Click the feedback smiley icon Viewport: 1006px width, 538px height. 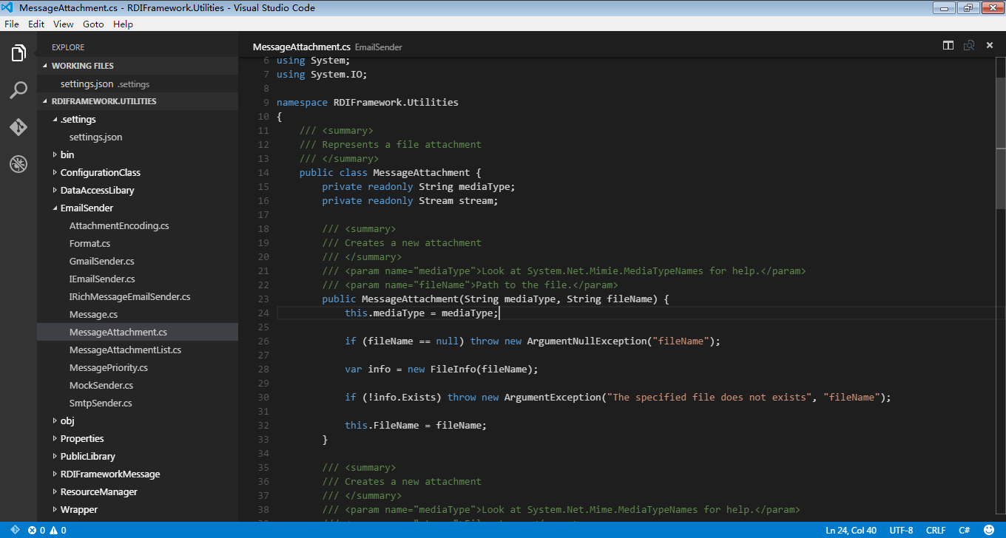tap(989, 530)
